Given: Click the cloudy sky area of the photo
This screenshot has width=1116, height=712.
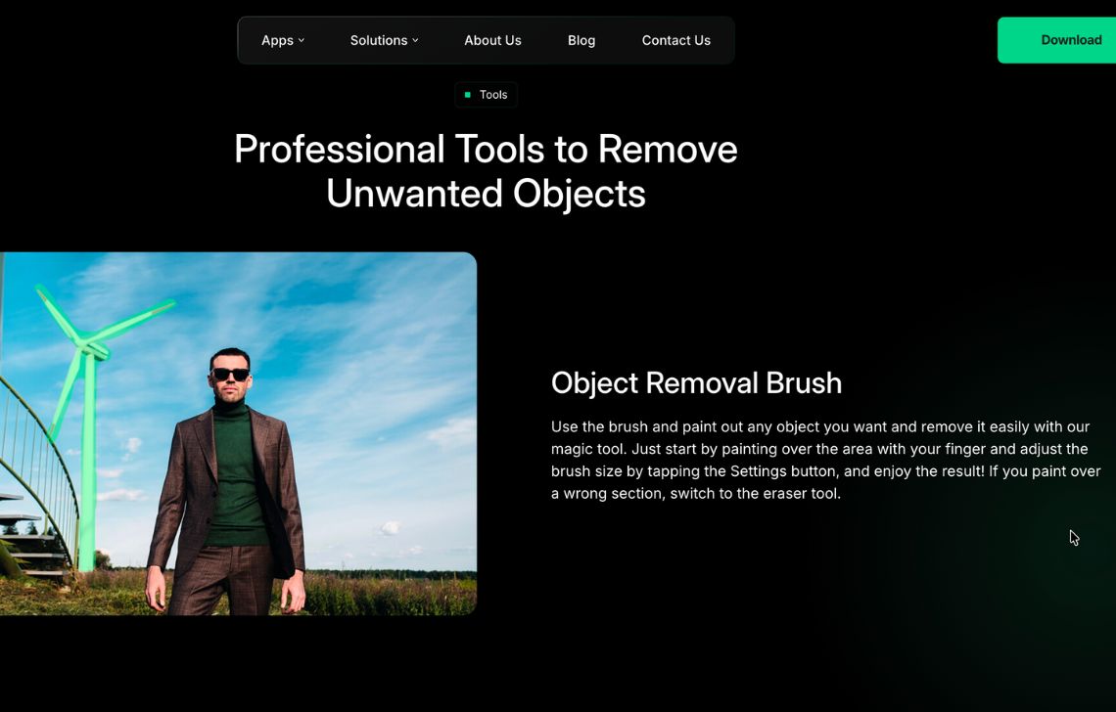Looking at the screenshot, I should (372, 333).
